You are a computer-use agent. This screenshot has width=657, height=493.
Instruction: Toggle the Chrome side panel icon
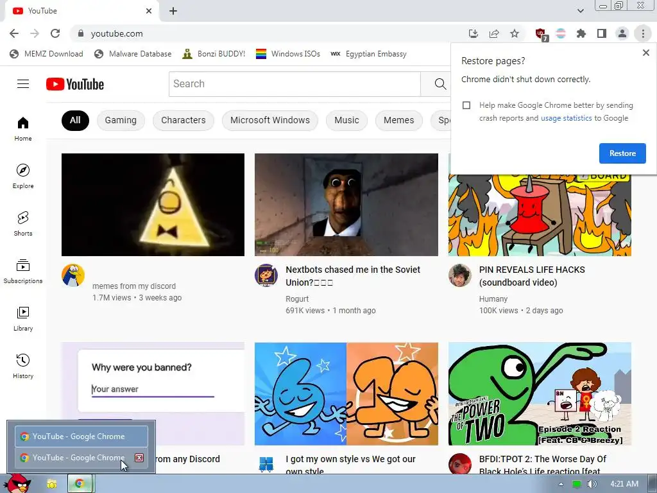click(602, 33)
